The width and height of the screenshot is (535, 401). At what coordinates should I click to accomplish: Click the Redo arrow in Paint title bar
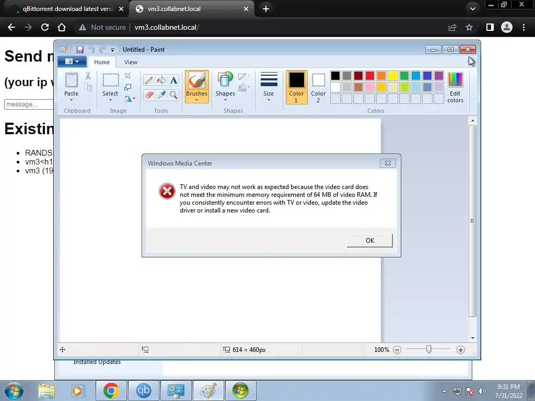coord(103,50)
